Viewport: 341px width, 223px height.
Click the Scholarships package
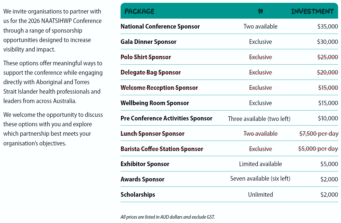coord(138,195)
